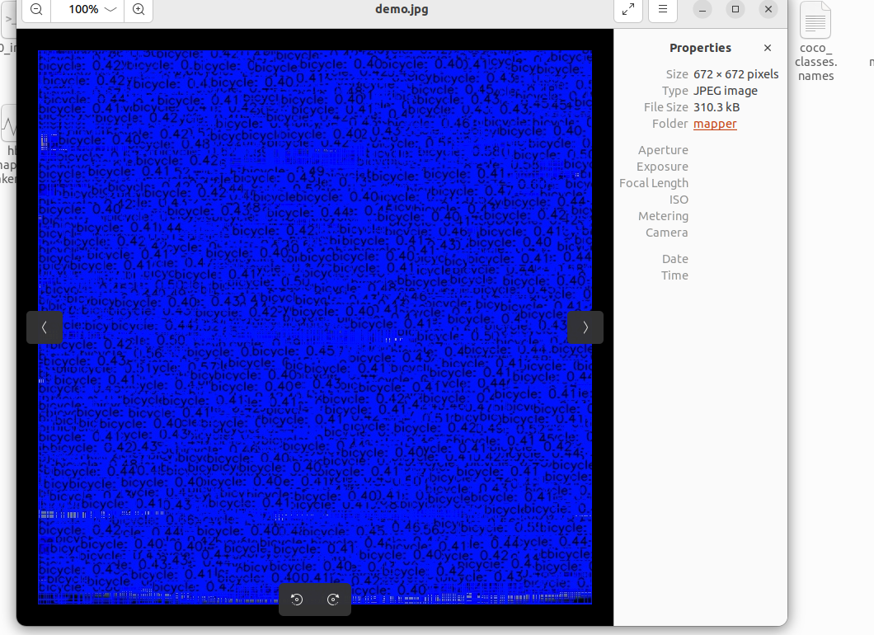The width and height of the screenshot is (874, 635).
Task: Maximize the image viewer window
Action: coord(735,10)
